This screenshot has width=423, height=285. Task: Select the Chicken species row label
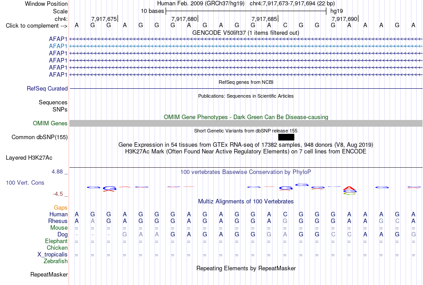pos(57,248)
